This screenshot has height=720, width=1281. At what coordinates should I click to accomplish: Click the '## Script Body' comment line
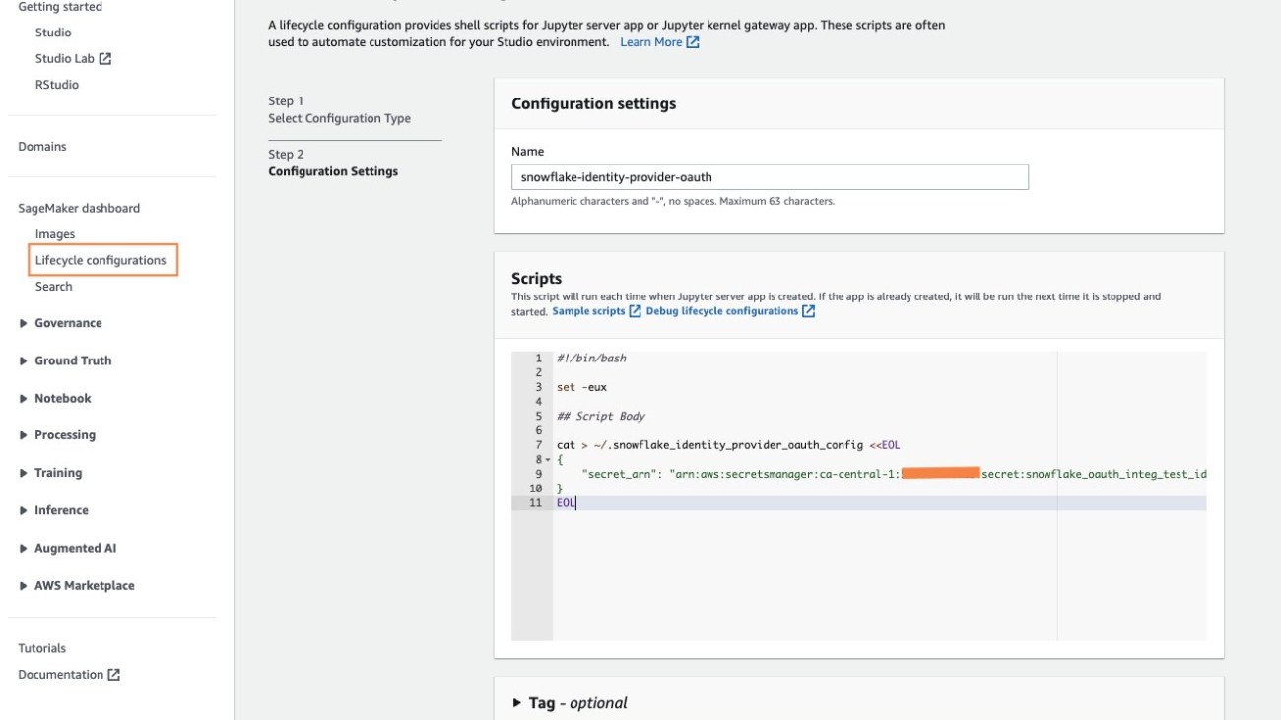pyautogui.click(x=601, y=416)
